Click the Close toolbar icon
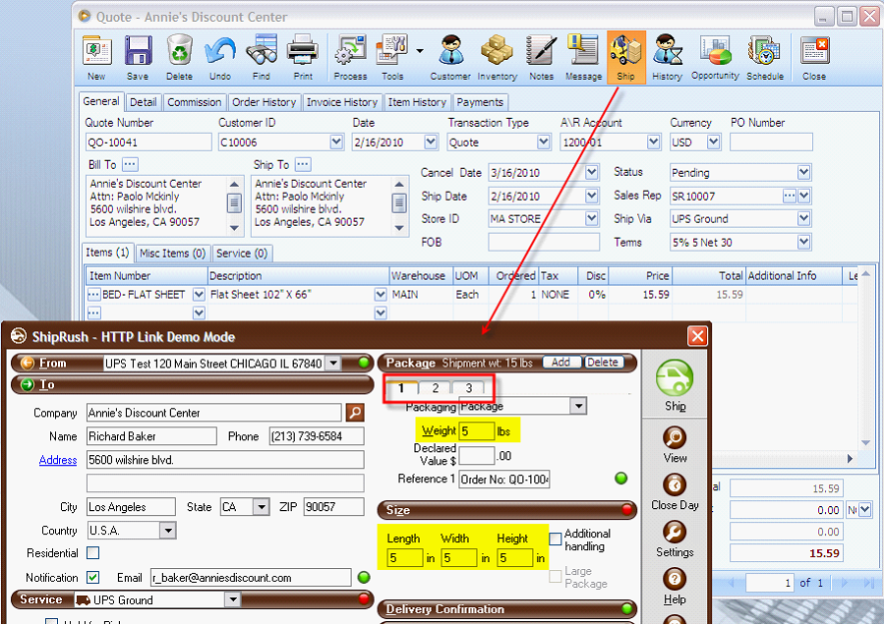This screenshot has height=625, width=885. point(814,50)
